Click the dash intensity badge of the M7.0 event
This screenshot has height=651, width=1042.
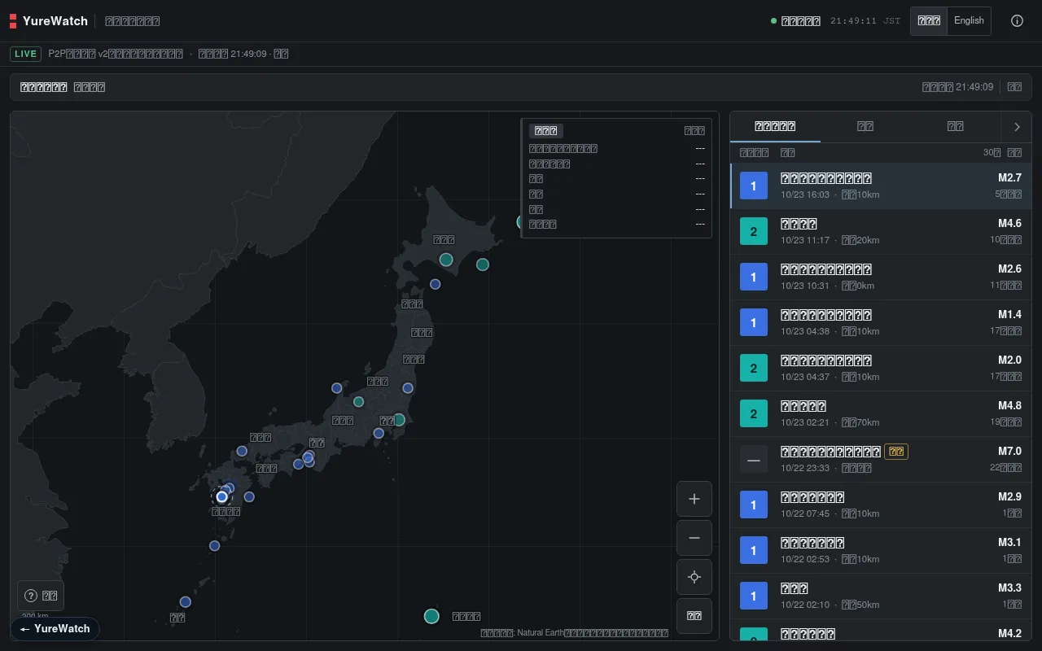754,460
